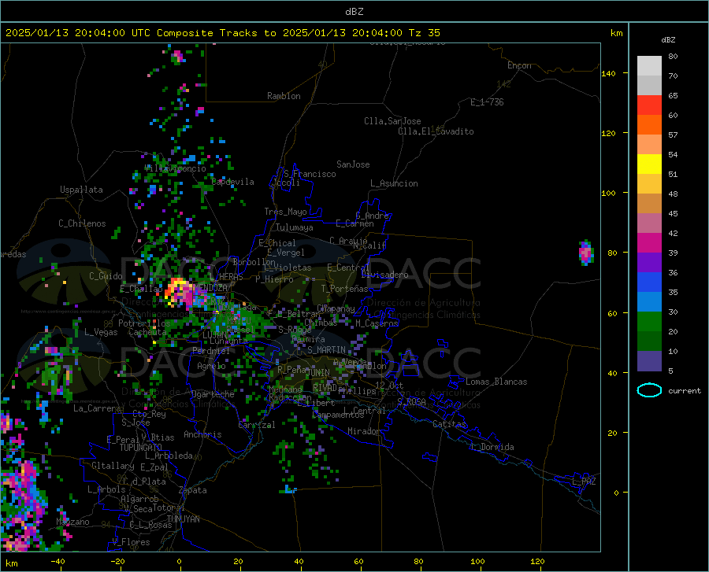
Task: Click the light blue 30-35 dBZ swatch
Action: tap(649, 302)
